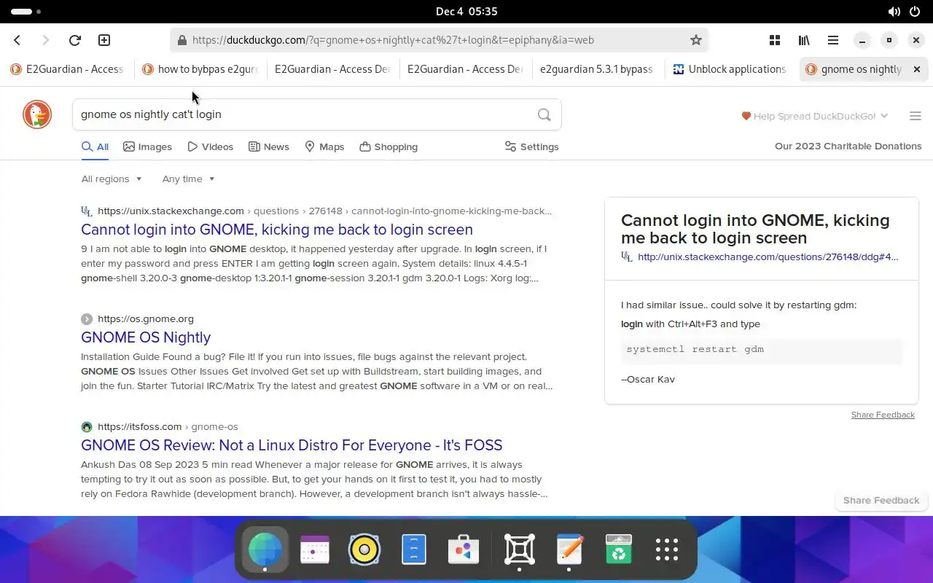Switch to 'Unblock applications' tab
Image resolution: width=933 pixels, height=583 pixels.
730,69
